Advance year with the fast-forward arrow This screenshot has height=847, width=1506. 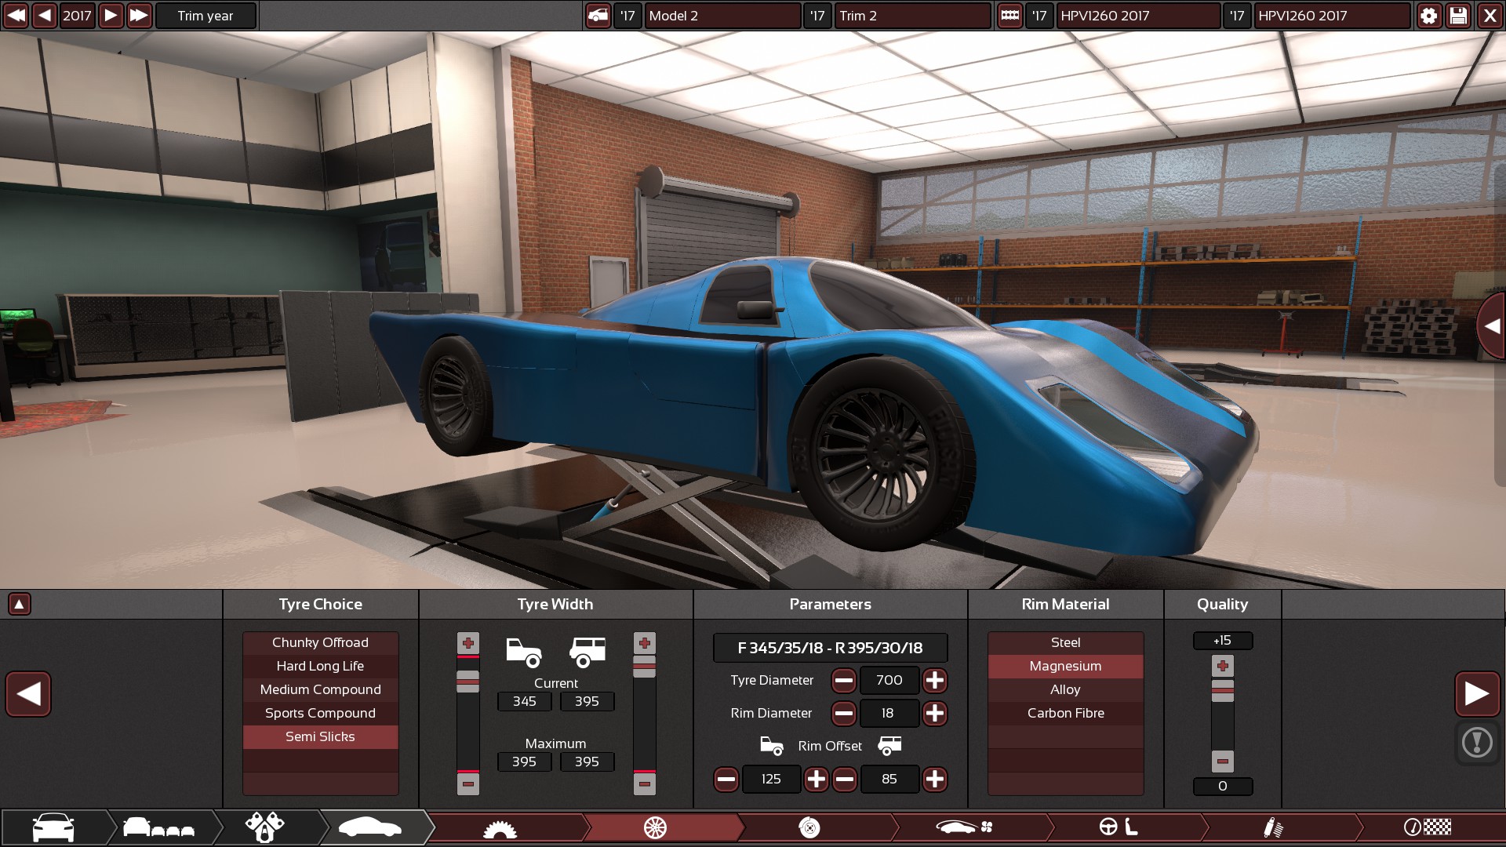coord(139,16)
